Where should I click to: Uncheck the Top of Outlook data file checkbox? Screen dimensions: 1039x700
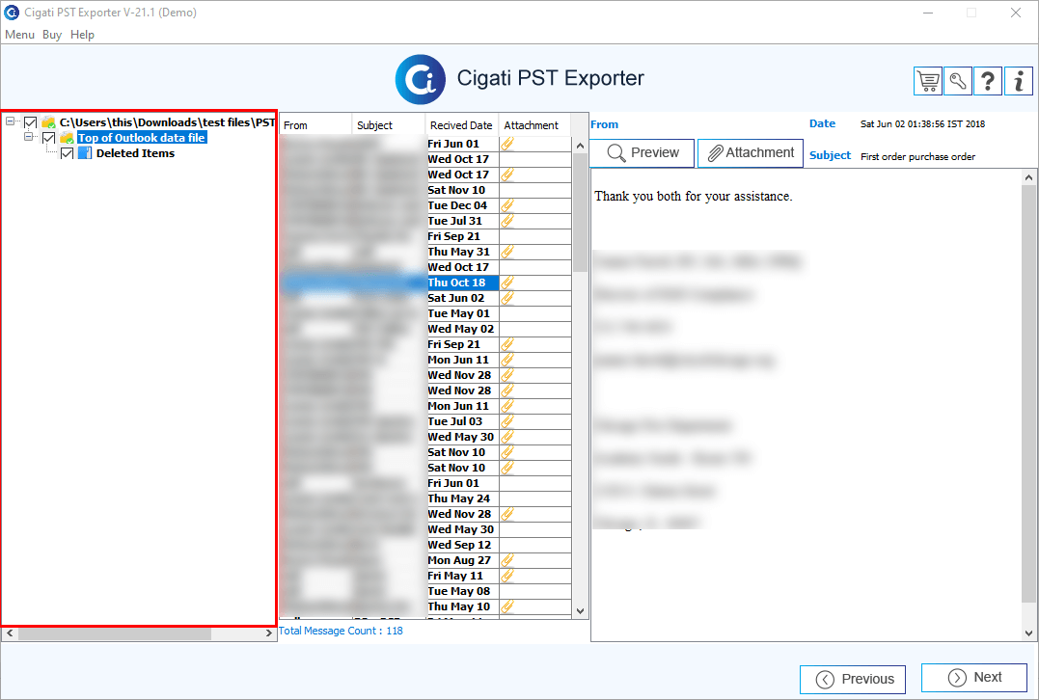click(x=48, y=138)
